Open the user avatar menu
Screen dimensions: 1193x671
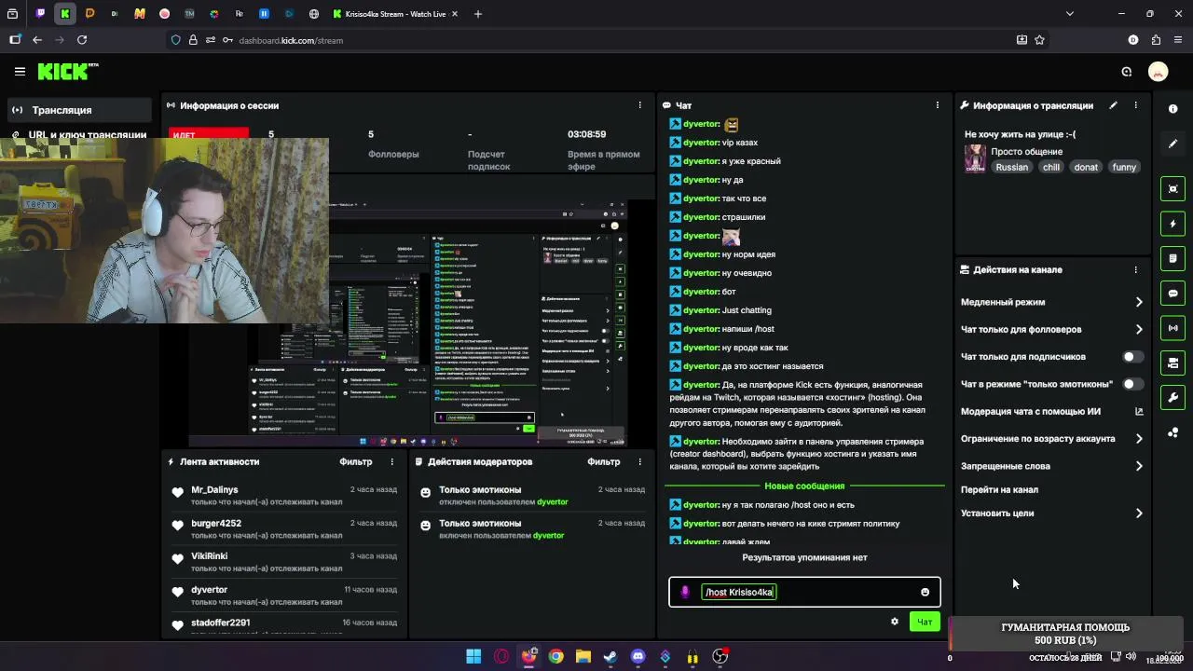point(1159,72)
